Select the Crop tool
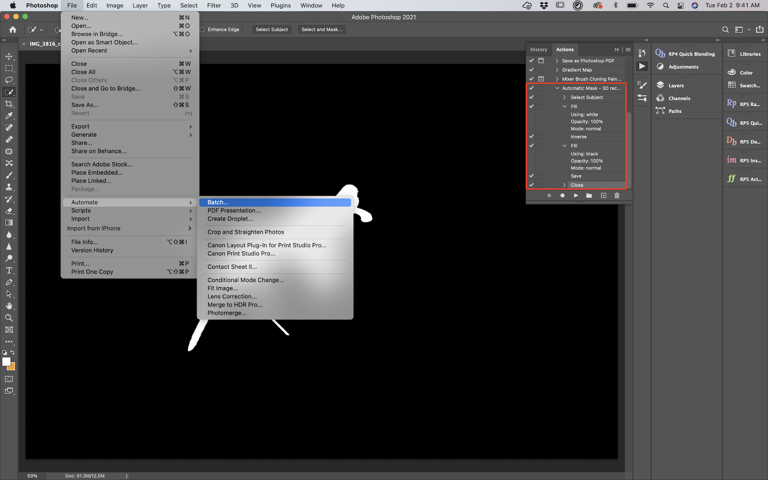This screenshot has height=480, width=768. [9, 104]
